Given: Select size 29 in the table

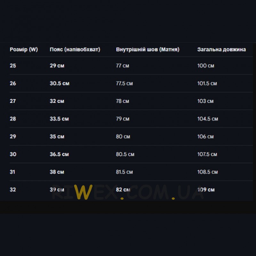Looking at the screenshot, I should [x=13, y=137].
